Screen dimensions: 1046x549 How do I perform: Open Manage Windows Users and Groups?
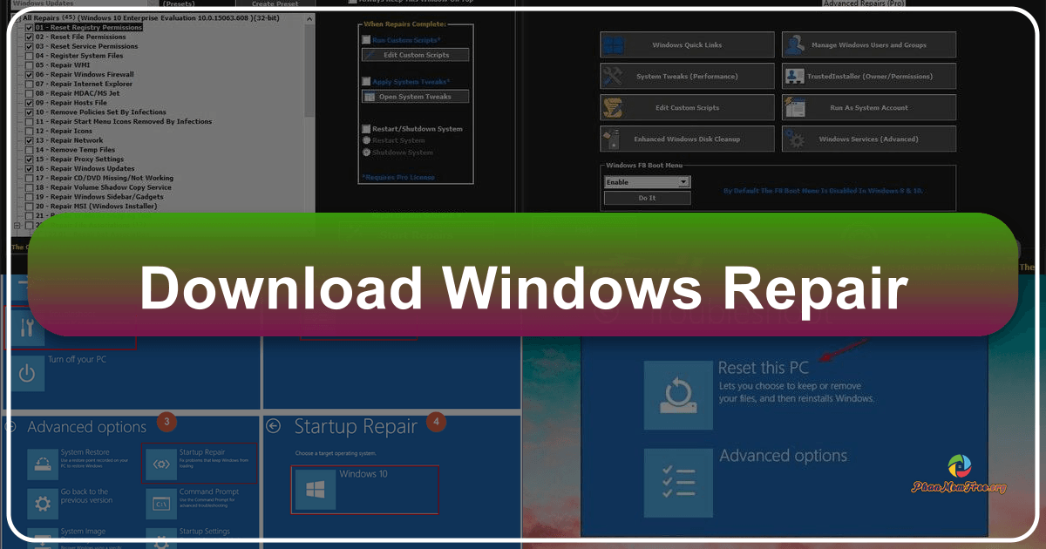tap(868, 44)
